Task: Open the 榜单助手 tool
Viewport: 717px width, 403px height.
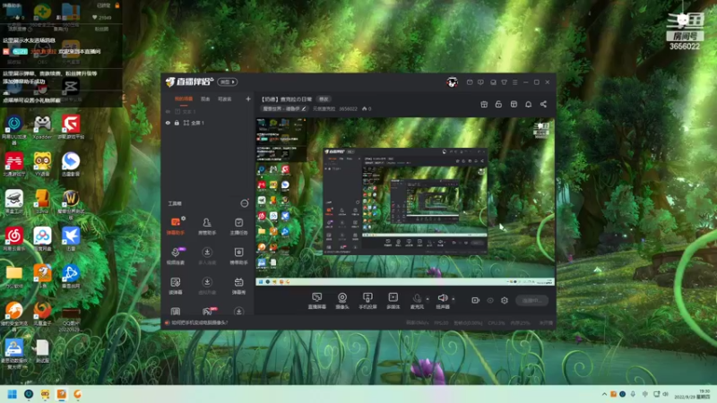Action: (x=238, y=256)
